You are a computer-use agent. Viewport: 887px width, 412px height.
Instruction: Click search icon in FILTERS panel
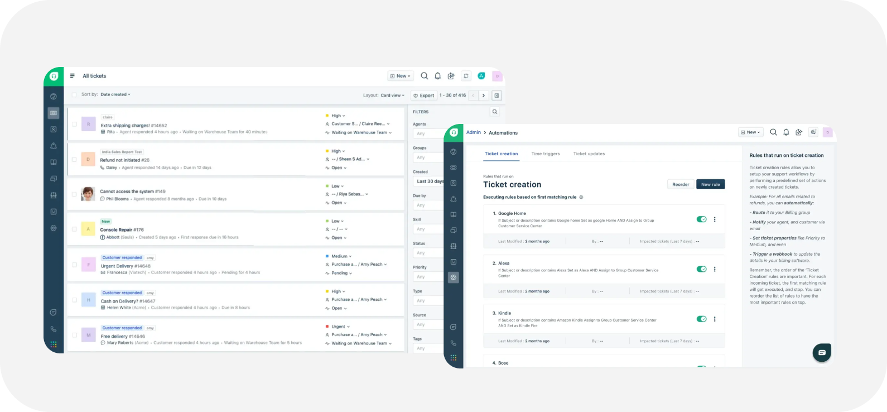pos(495,112)
